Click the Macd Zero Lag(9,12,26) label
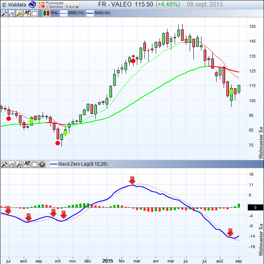The image size is (264, 264). click(83, 164)
